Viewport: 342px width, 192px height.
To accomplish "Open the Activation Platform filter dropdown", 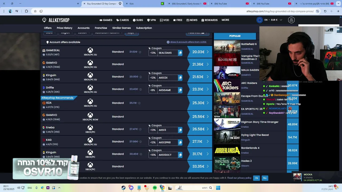I will (x=108, y=33).
